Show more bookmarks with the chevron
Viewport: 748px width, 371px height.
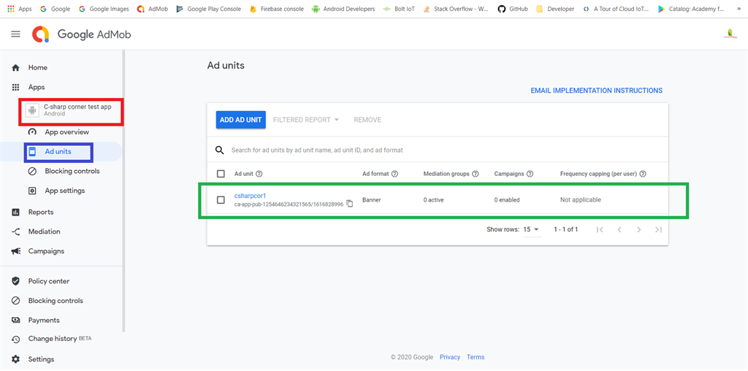coord(739,9)
